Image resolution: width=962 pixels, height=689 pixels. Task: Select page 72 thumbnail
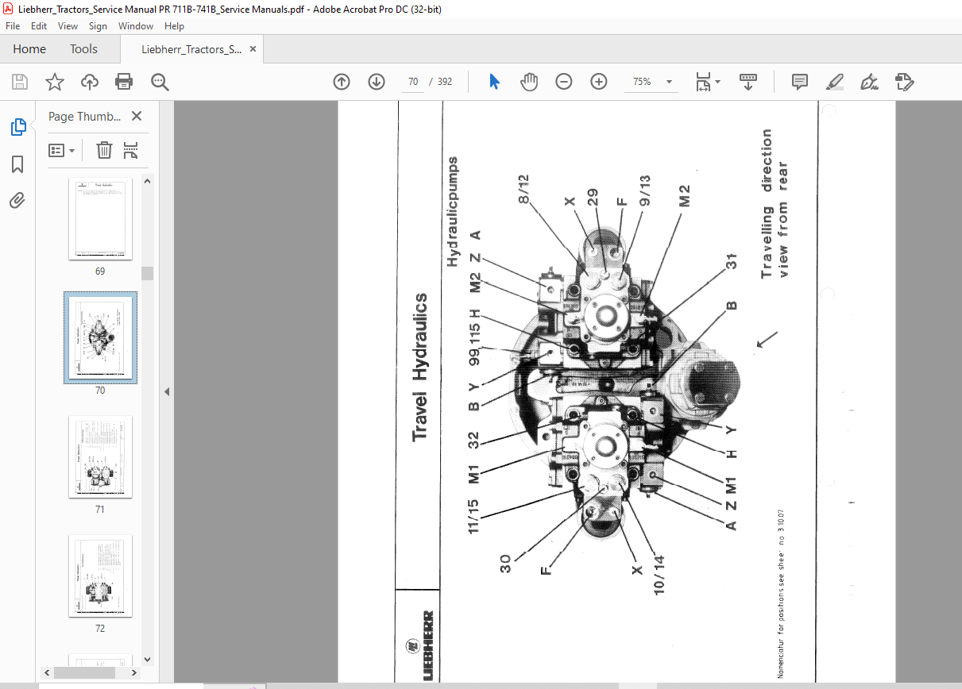[100, 576]
